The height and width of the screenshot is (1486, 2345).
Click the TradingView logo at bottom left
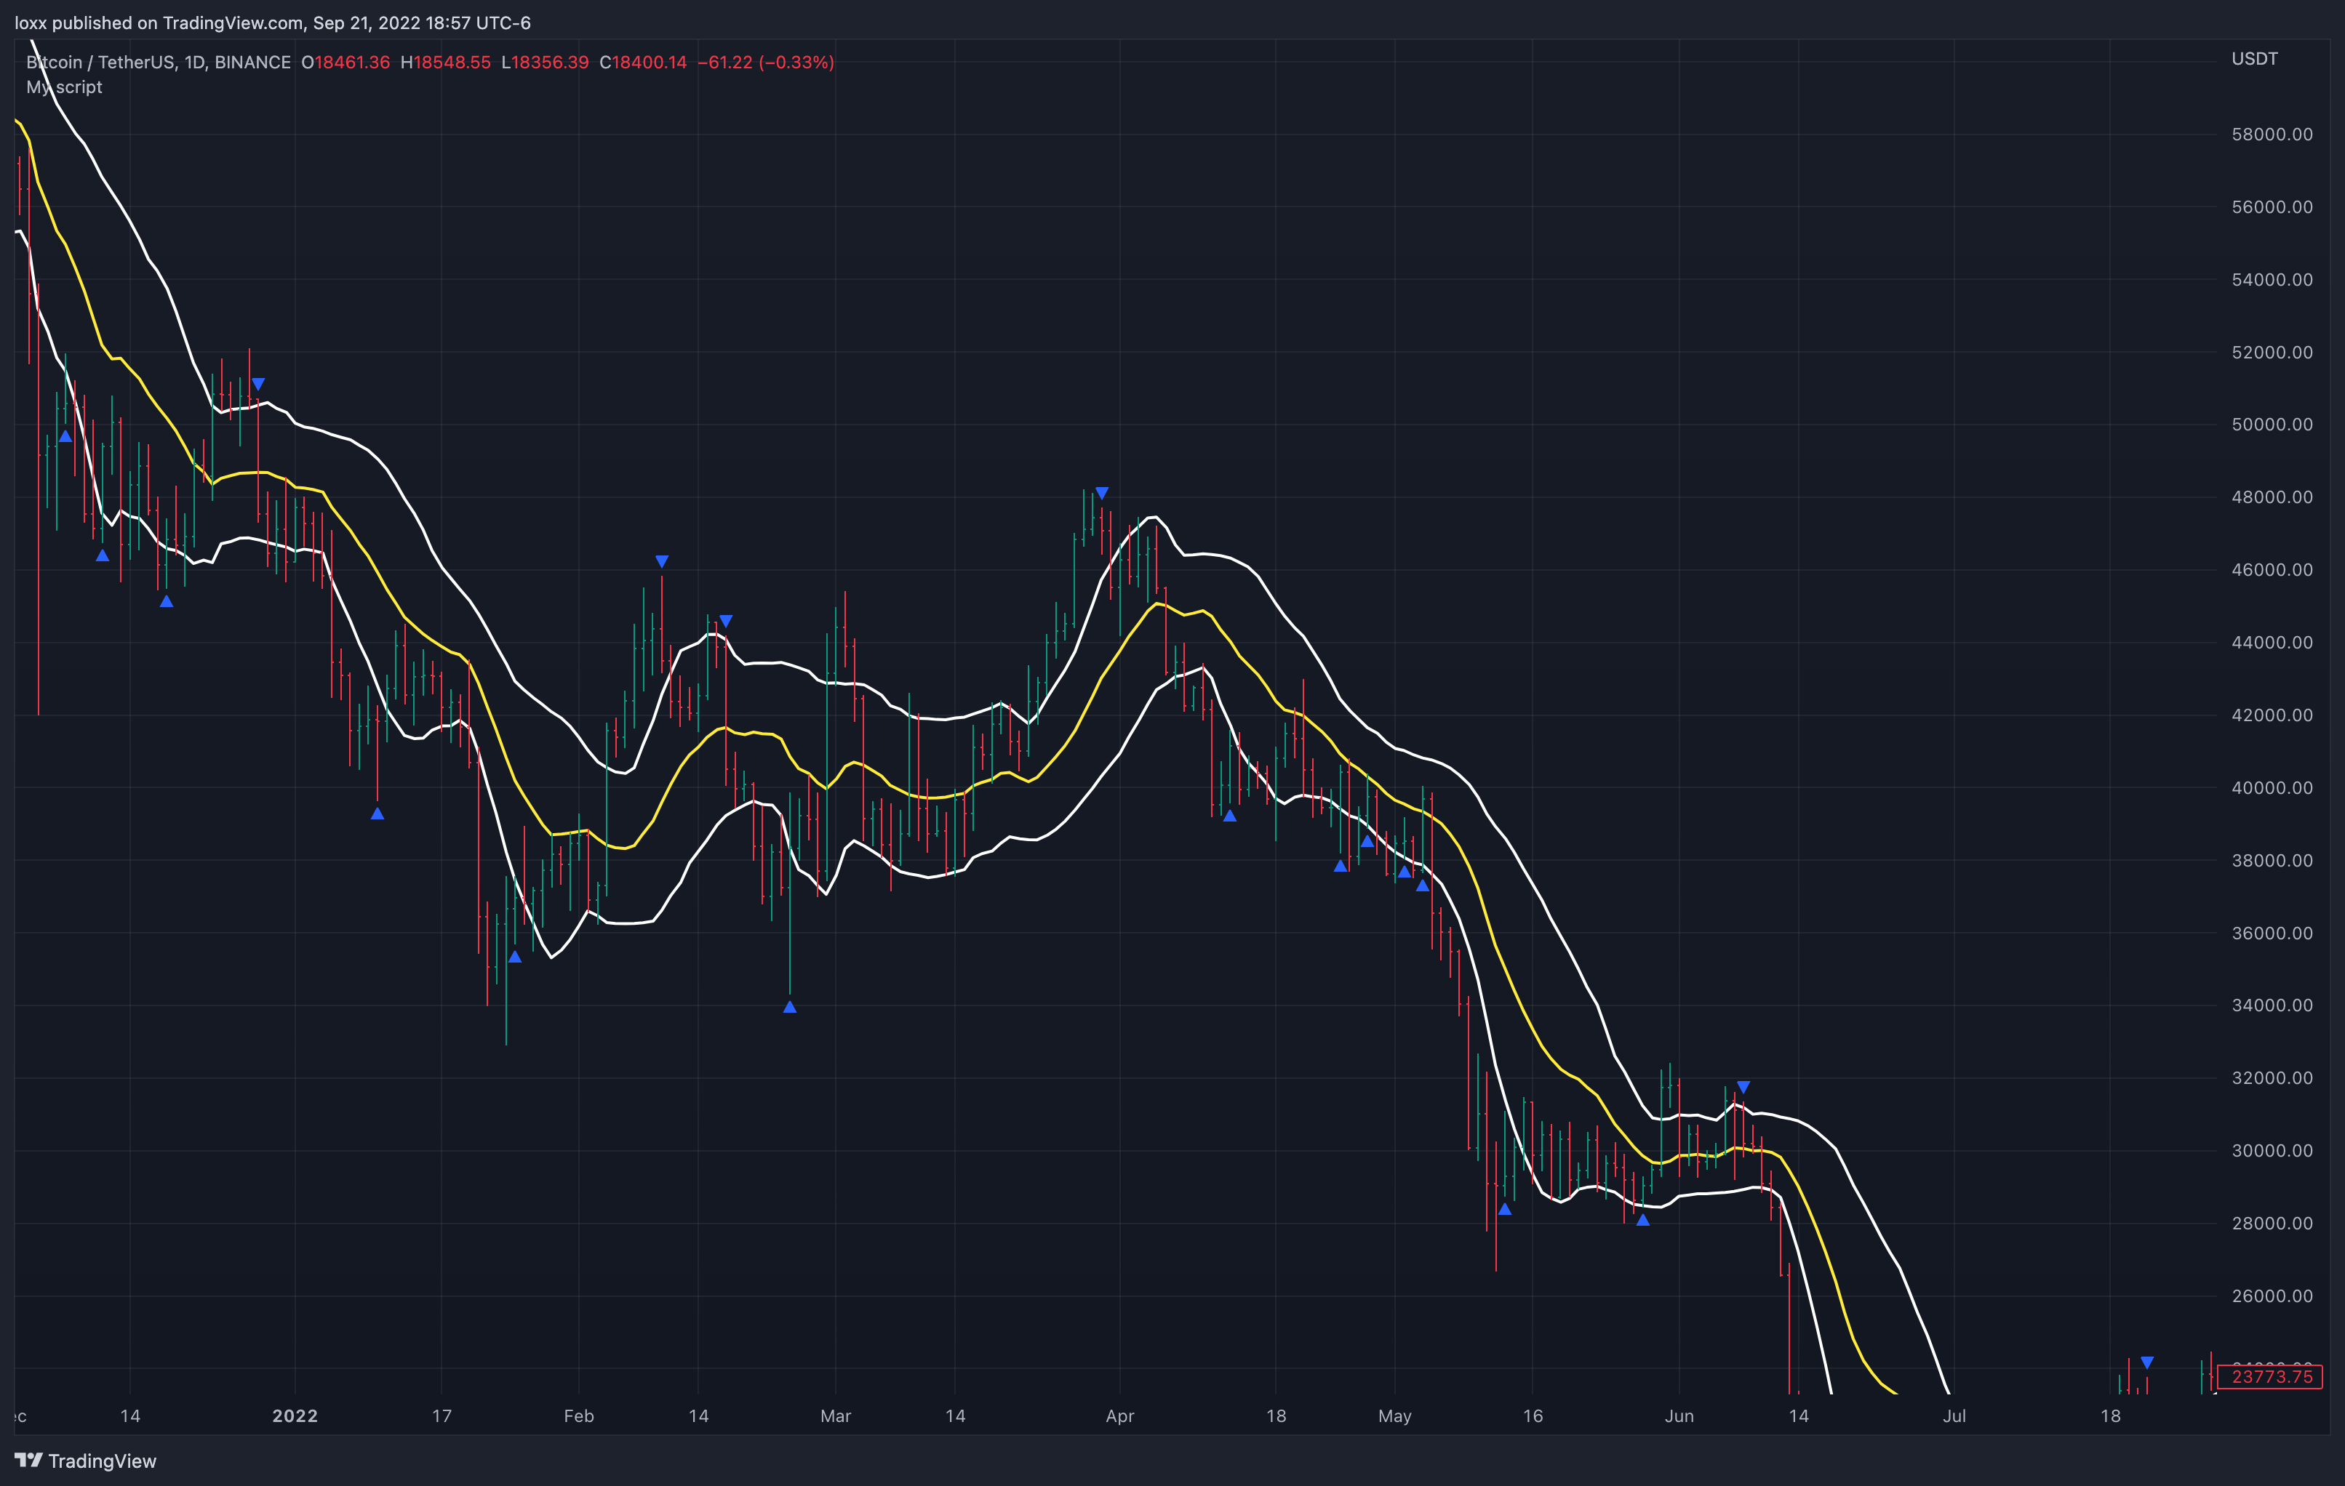coord(84,1461)
